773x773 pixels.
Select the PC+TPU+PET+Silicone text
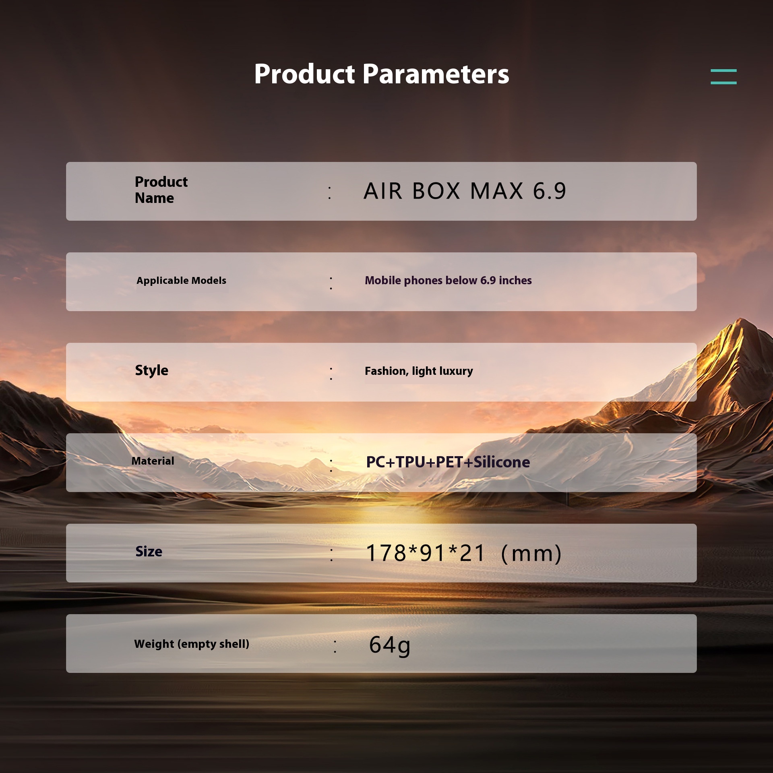(x=448, y=462)
